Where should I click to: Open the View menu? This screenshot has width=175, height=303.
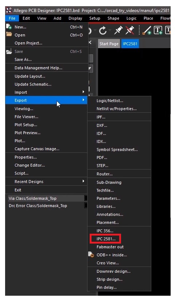(x=42, y=18)
